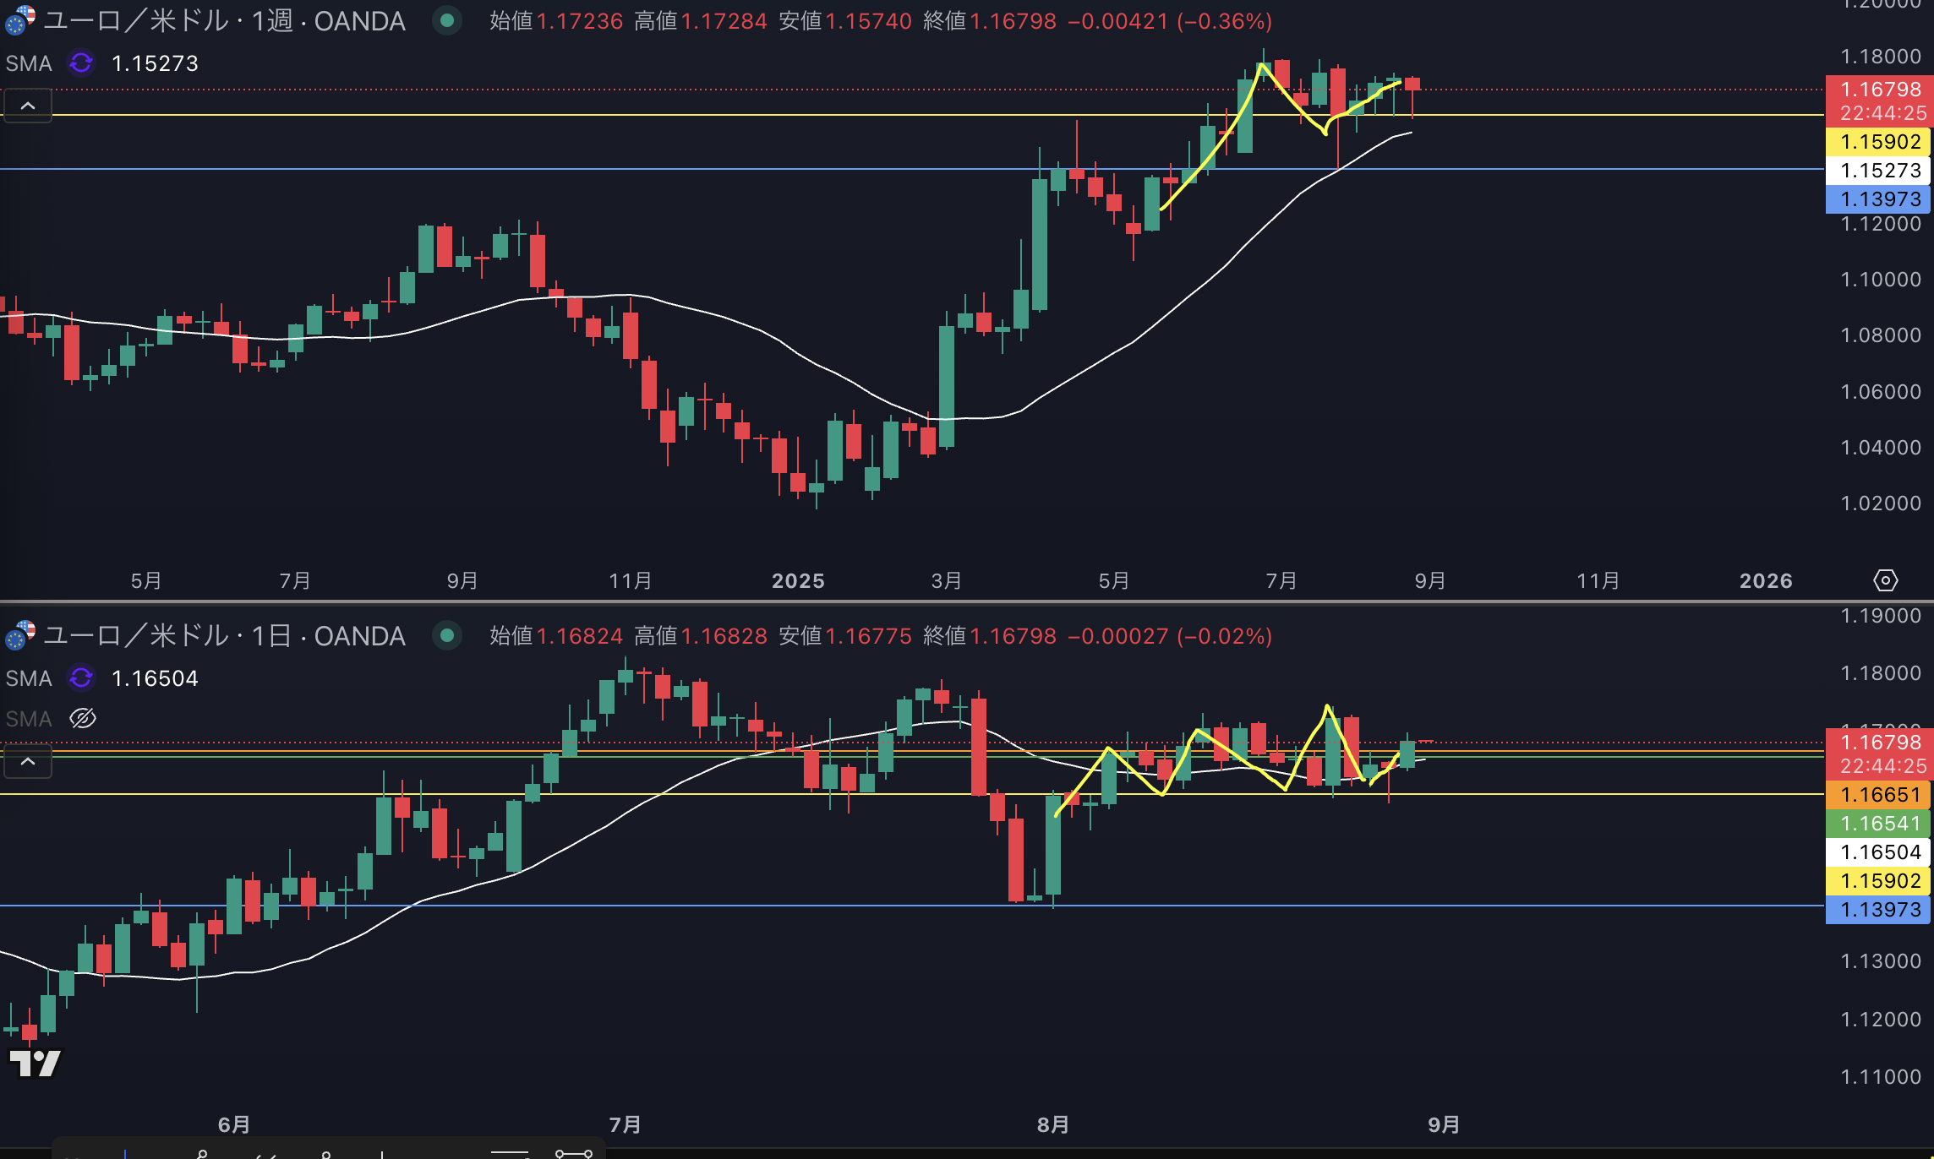Screen dimensions: 1934x1159
Task: Click the EUR/USD flag icon on daily chart
Action: 19,635
